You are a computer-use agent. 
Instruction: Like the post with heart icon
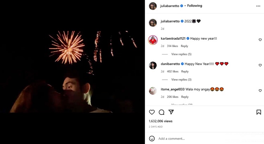tap(152, 112)
